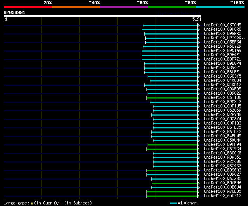248x206 pixels.
Task: Select the UniRef100_C6T9C4 label
Action: click(x=222, y=149)
